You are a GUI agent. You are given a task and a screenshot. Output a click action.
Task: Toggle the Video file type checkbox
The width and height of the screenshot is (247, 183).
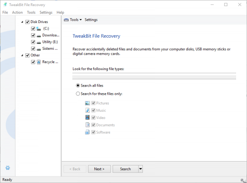(93, 117)
